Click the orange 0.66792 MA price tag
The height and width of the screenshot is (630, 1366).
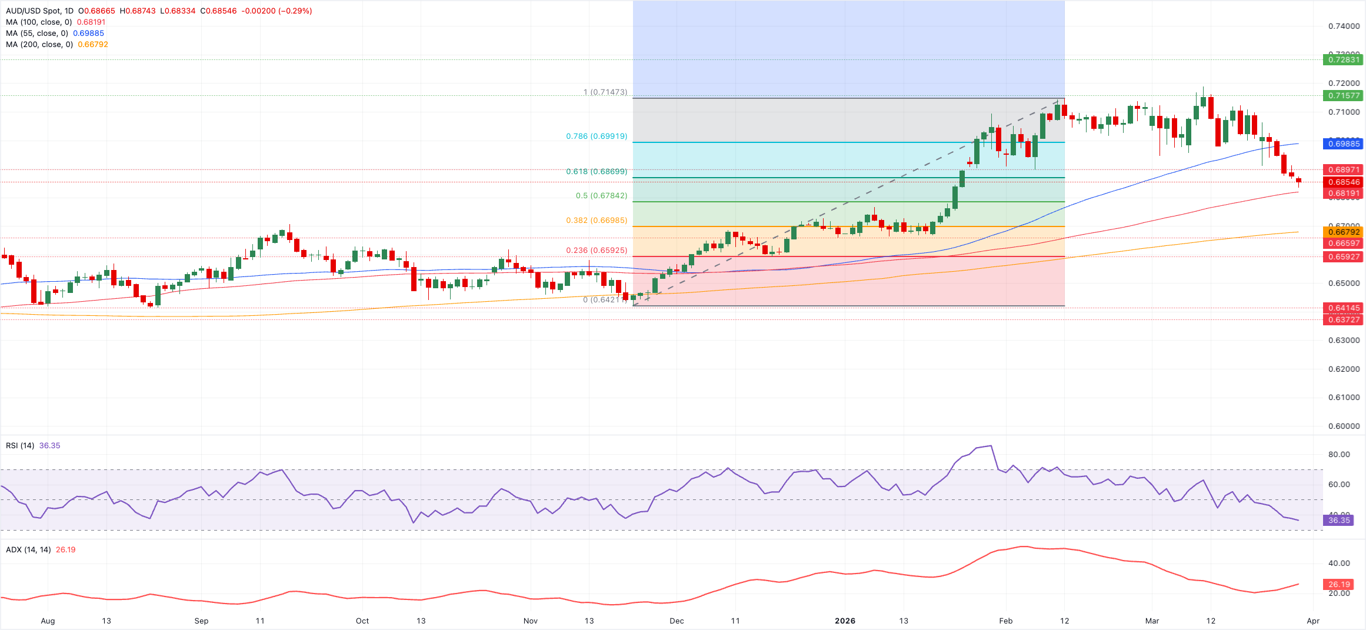[1343, 232]
